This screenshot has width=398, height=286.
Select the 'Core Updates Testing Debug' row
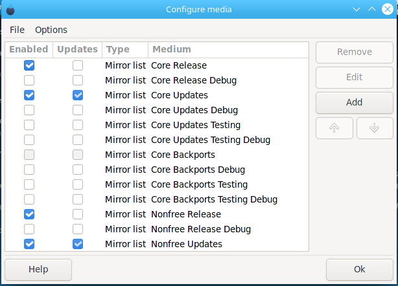click(x=157, y=140)
